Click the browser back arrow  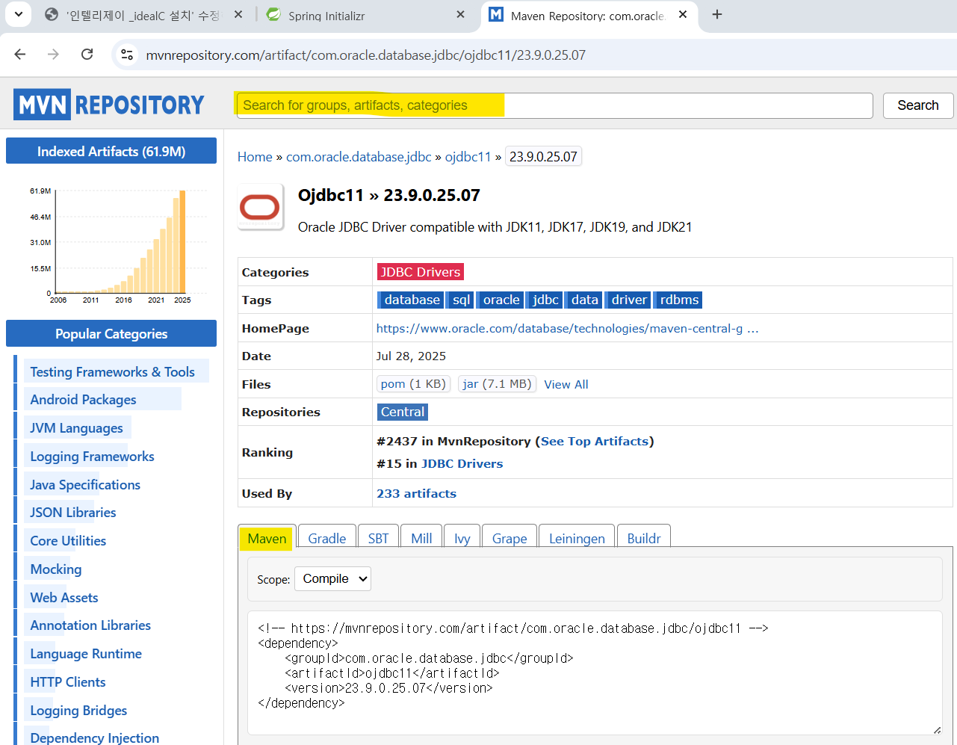[x=20, y=55]
